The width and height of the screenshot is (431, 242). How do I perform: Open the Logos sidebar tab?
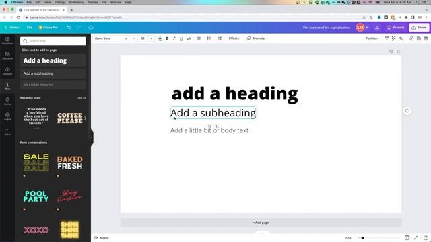(7, 116)
